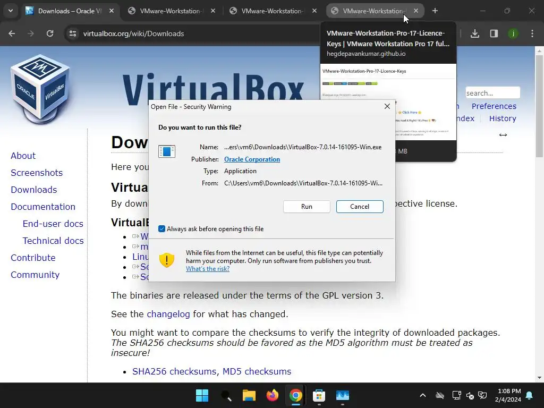Viewport: 544px width, 408px height.
Task: Click Chrome icon in taskbar
Action: (295, 395)
